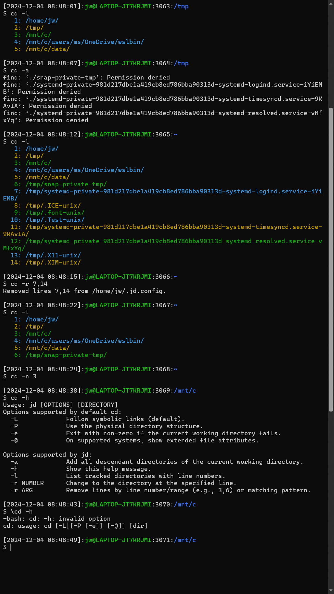Click the scroll up arrow on scrollbar
The image size is (334, 594).
331,3
